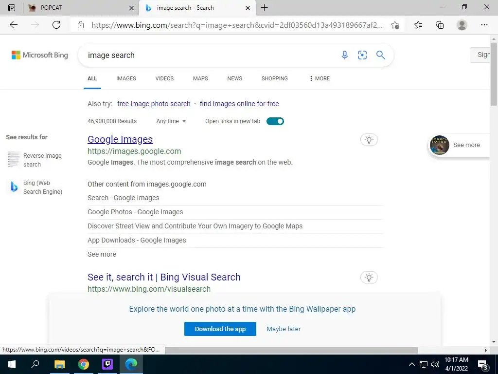Close the image search tab
Image resolution: width=498 pixels, height=374 pixels.
pyautogui.click(x=248, y=8)
